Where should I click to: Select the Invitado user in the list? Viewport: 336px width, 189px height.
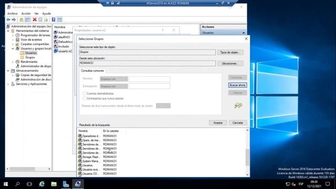click(64, 47)
